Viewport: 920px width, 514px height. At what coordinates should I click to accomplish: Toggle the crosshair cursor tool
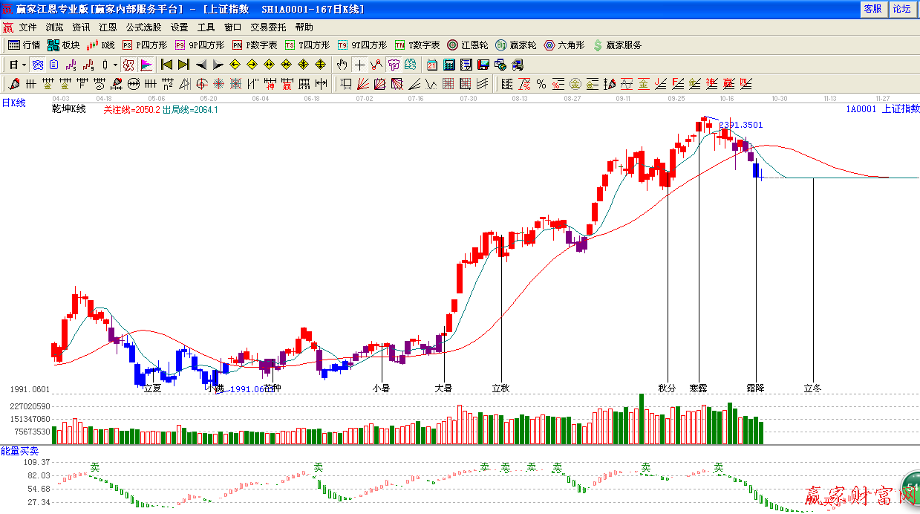point(359,65)
